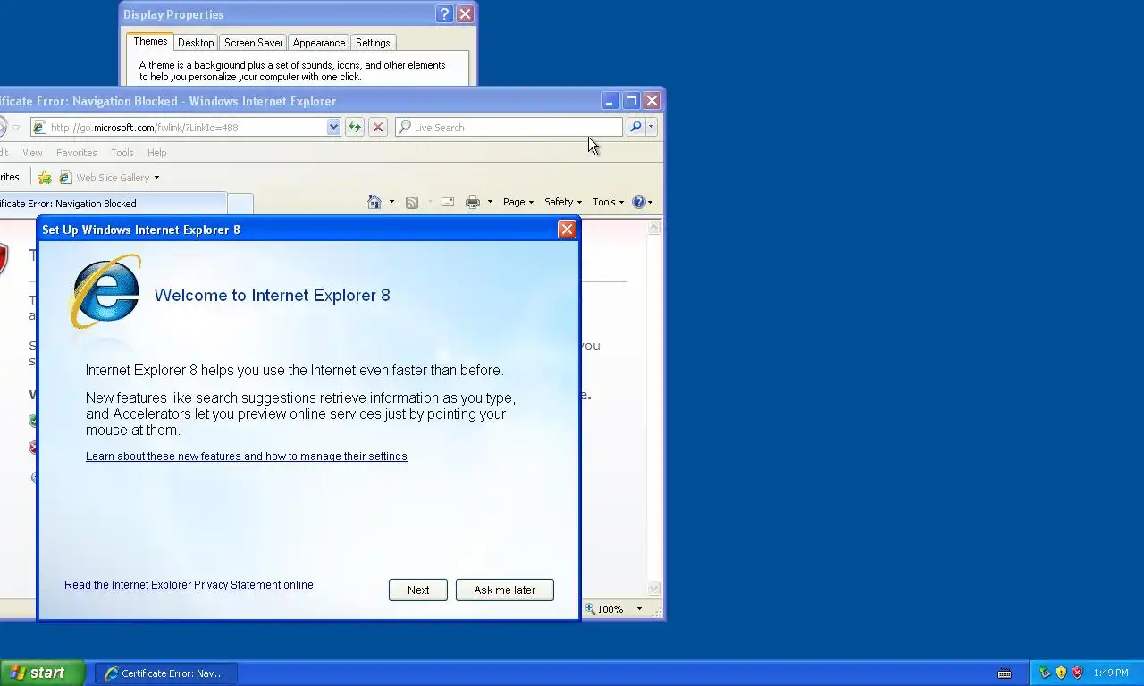1144x686 pixels.
Task: Click the Welcome to Internet Explorer 8 heading
Action: pos(273,296)
